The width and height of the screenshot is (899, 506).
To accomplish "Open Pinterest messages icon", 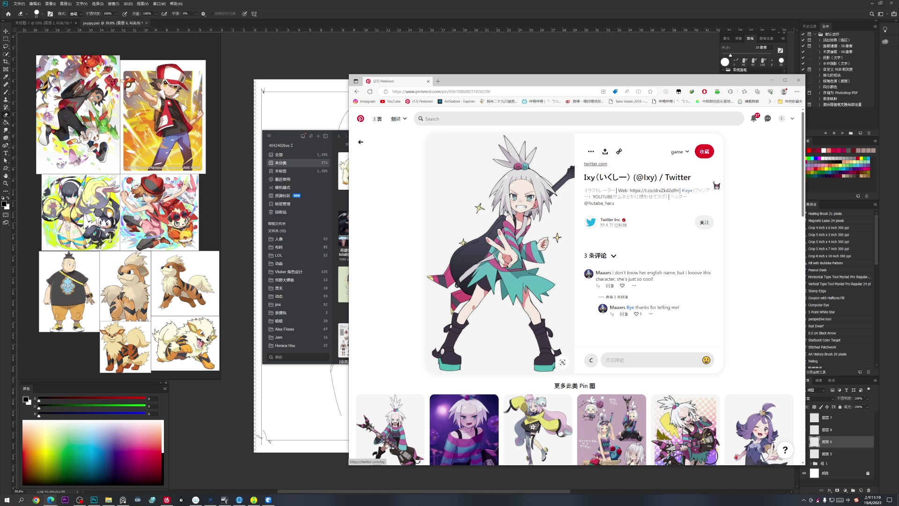I will click(767, 119).
